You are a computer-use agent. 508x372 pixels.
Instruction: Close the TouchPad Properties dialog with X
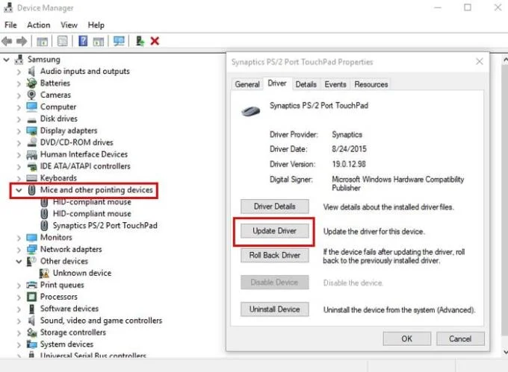pyautogui.click(x=480, y=61)
